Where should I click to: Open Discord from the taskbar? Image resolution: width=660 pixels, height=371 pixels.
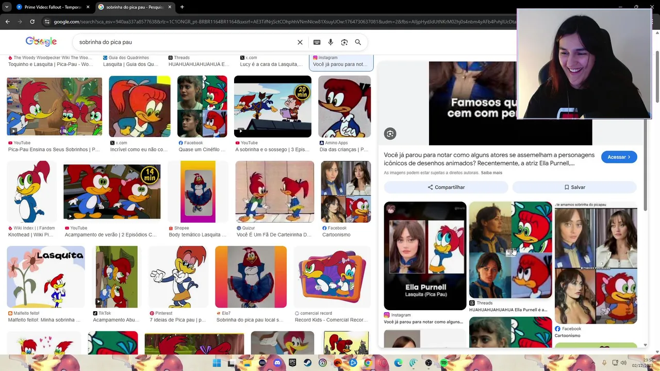pos(277,363)
